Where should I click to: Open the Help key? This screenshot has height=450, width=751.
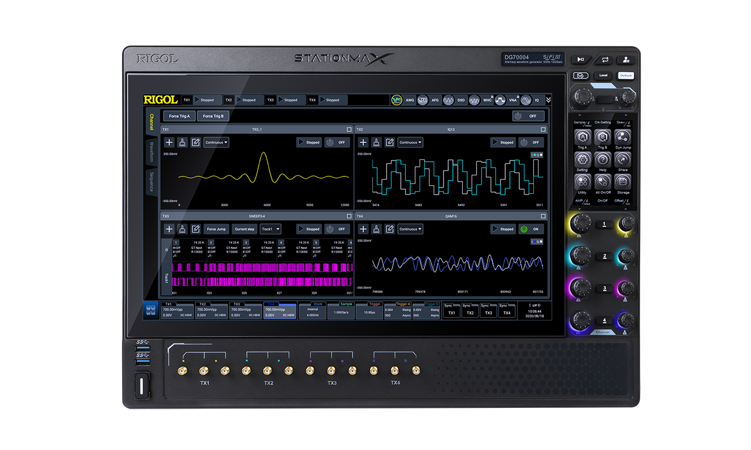[x=603, y=159]
